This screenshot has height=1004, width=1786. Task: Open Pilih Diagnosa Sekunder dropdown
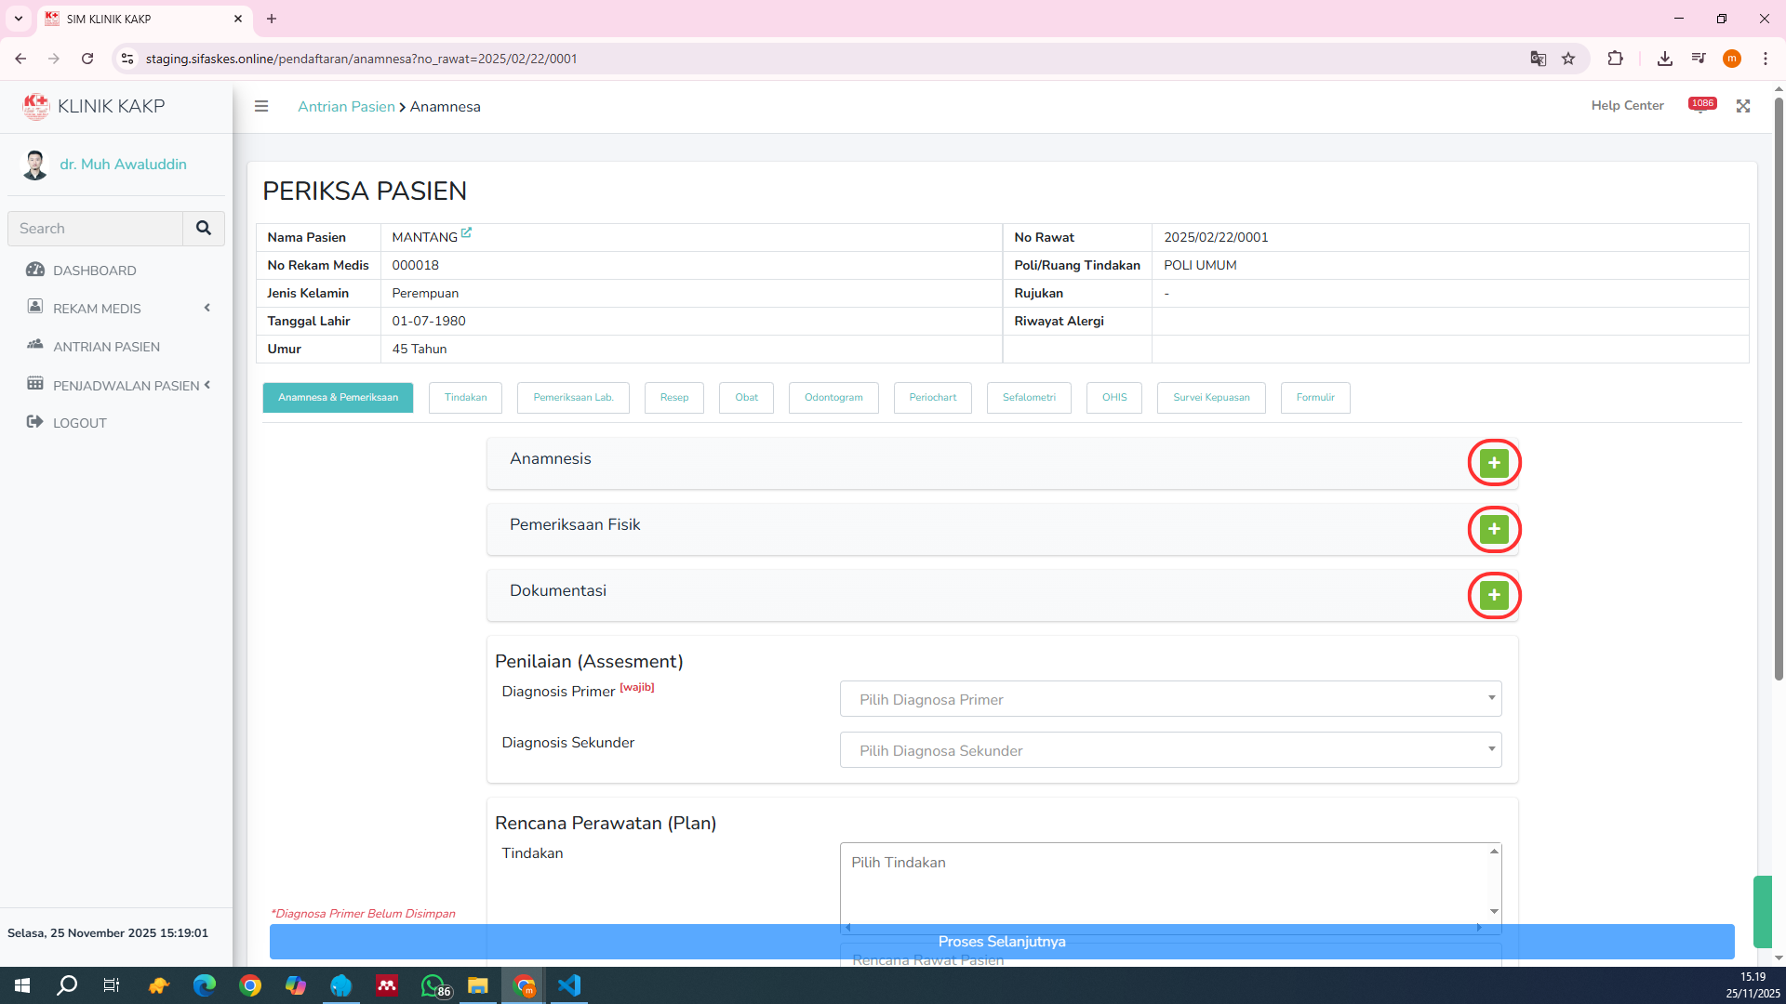(x=1170, y=750)
